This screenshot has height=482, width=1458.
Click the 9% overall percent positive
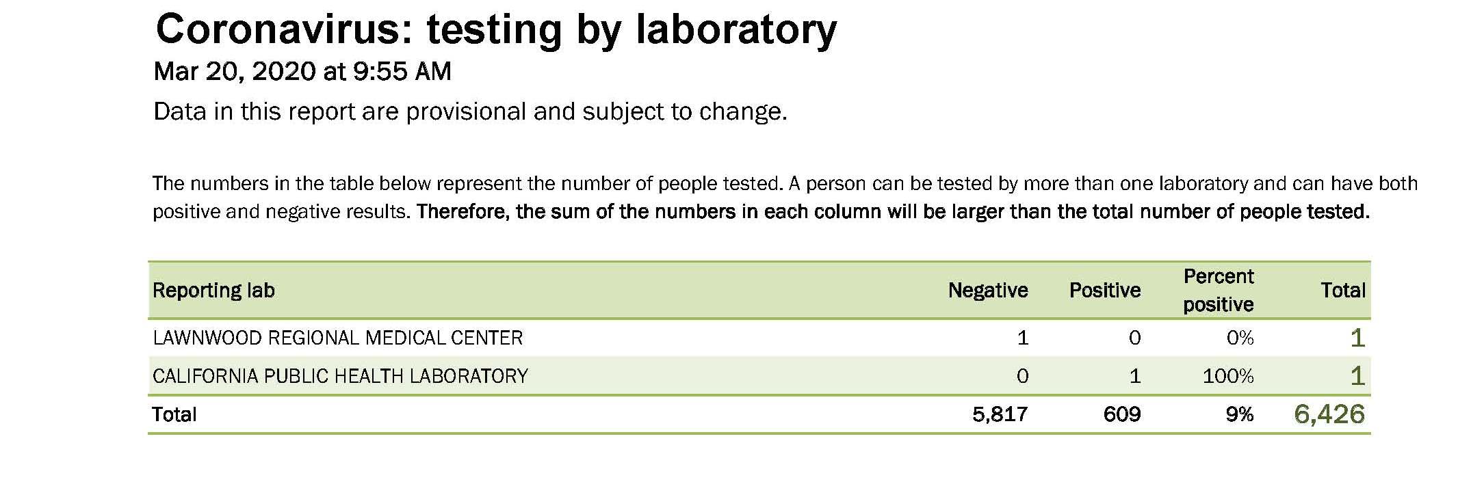(1240, 414)
